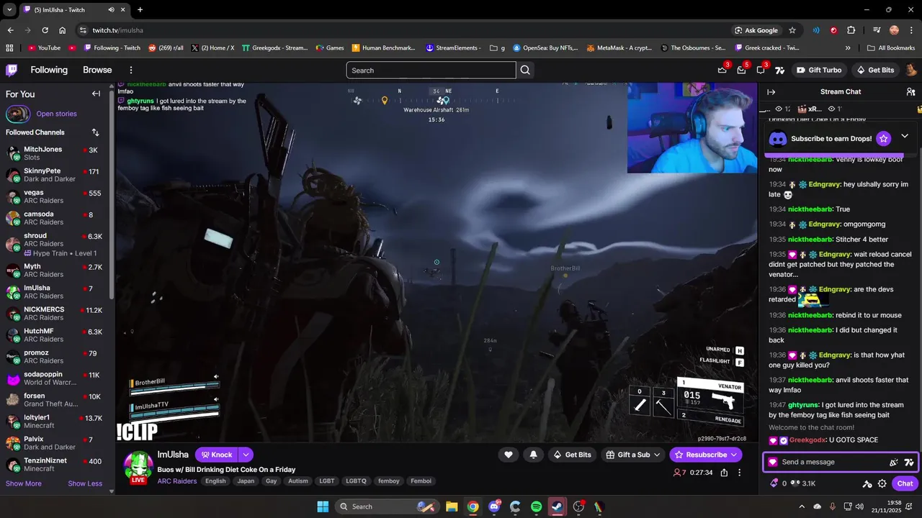Click the top bar Get Bits button

[874, 70]
